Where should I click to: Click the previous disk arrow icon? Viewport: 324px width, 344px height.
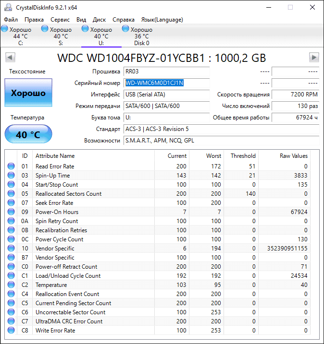(10, 58)
